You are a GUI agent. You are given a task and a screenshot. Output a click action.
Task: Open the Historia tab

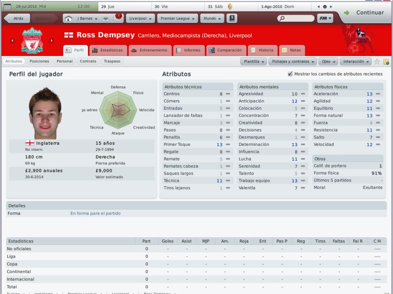pyautogui.click(x=263, y=50)
